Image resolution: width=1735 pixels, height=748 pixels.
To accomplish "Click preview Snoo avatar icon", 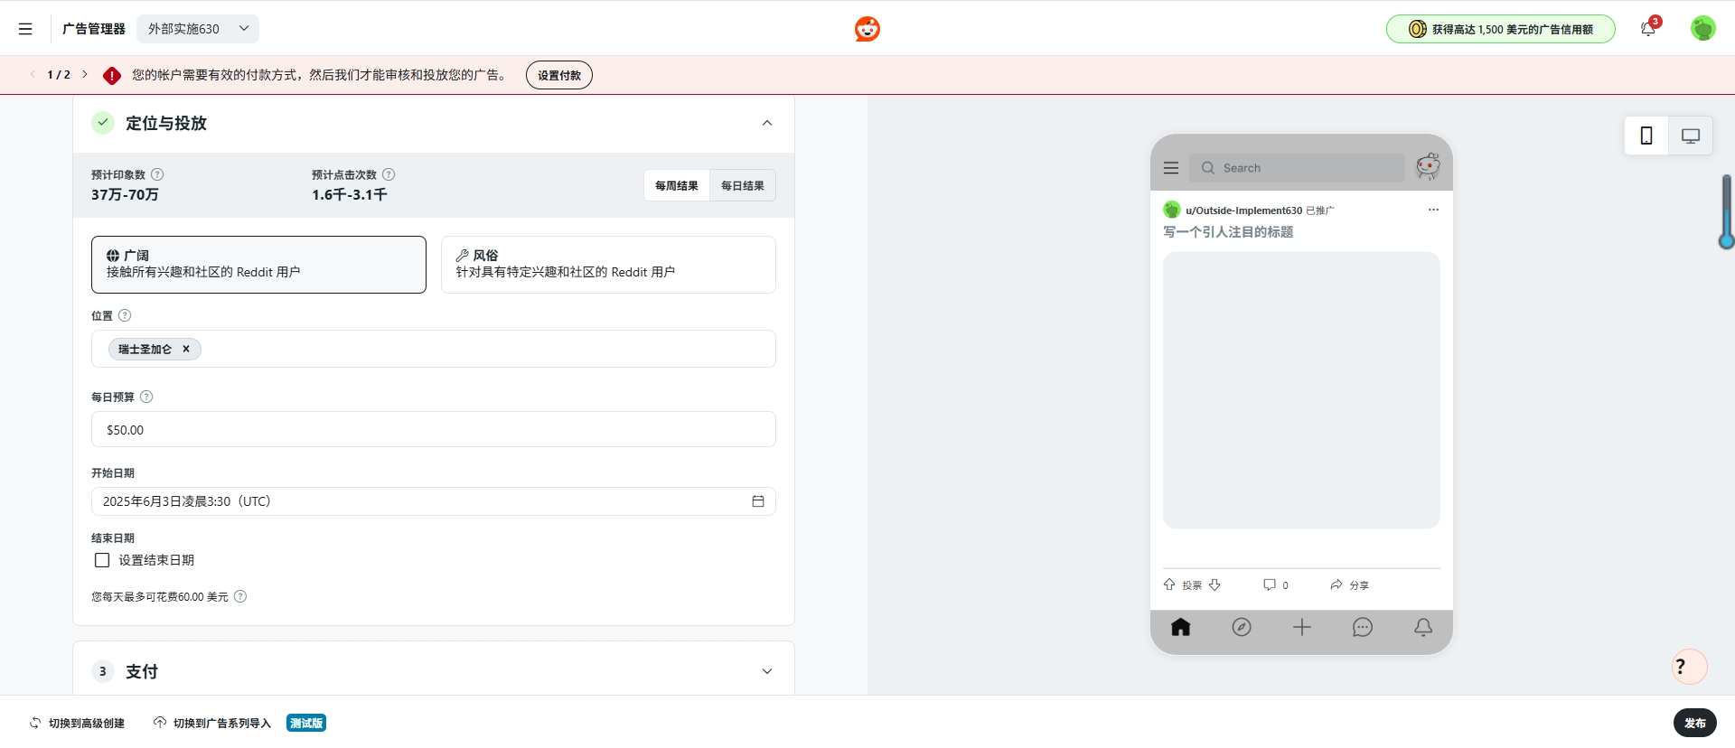I will point(1428,166).
